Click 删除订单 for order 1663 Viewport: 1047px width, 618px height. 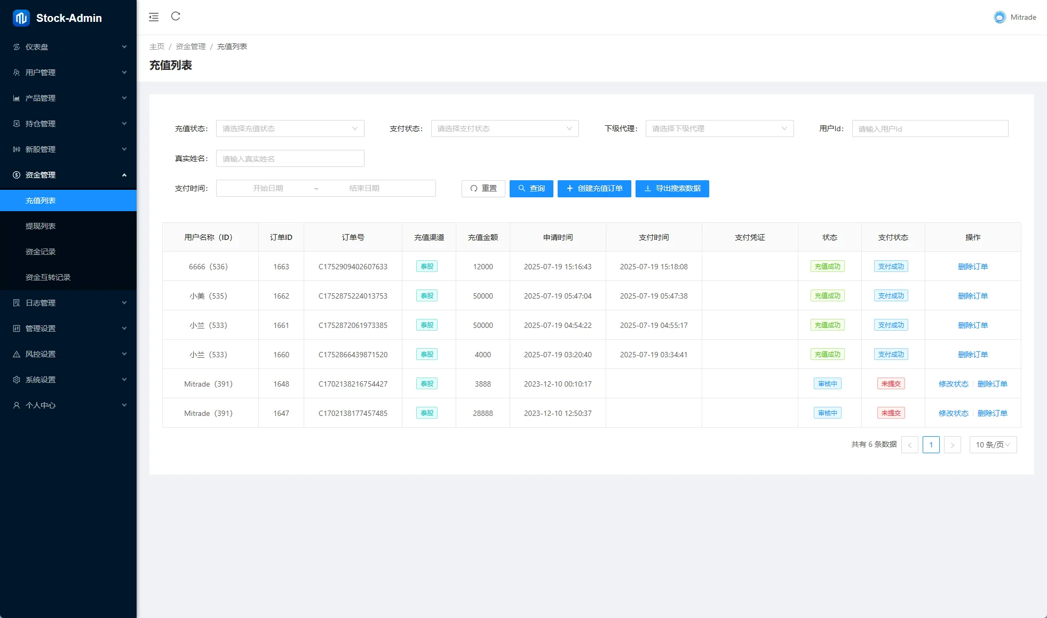click(972, 267)
